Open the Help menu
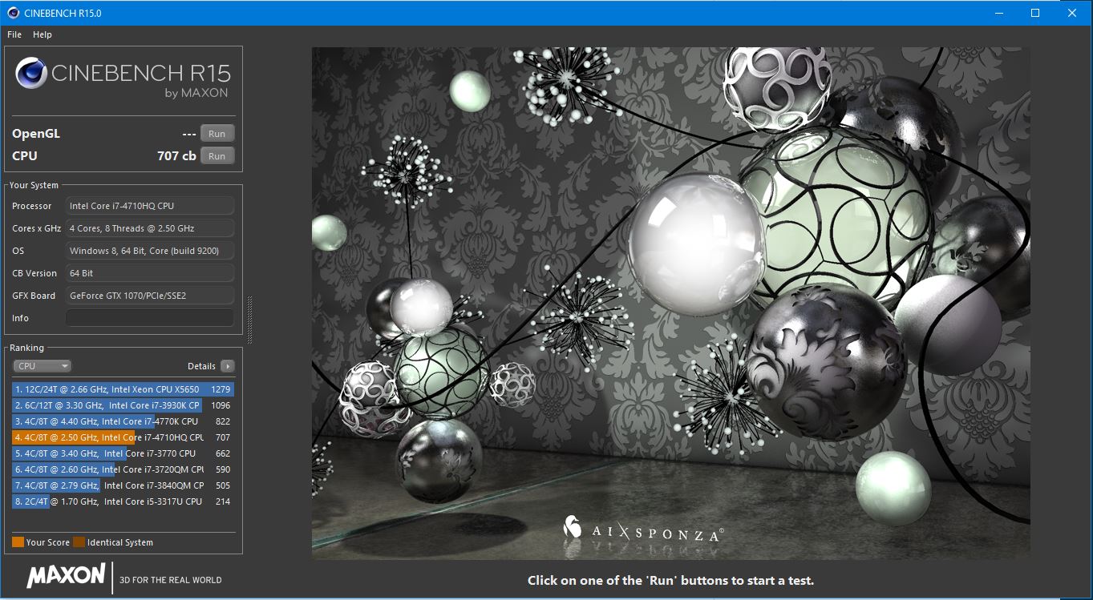 [x=43, y=34]
